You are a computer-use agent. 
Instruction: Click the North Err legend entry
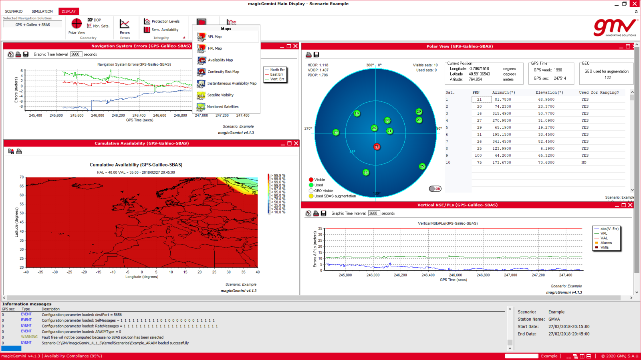tap(274, 70)
